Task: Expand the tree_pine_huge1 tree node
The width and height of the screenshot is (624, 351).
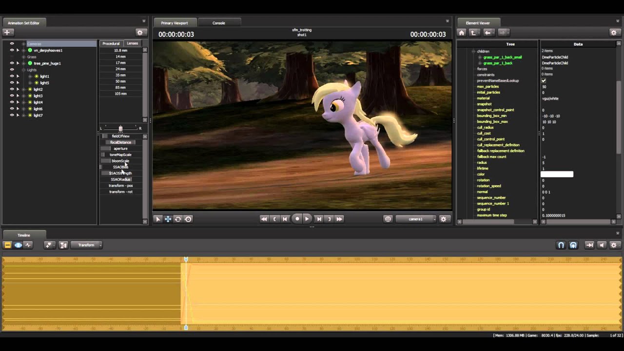Action: 23,63
